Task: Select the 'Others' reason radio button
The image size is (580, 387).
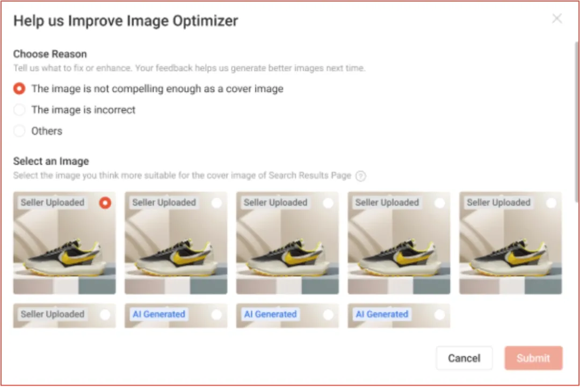Action: (x=19, y=131)
